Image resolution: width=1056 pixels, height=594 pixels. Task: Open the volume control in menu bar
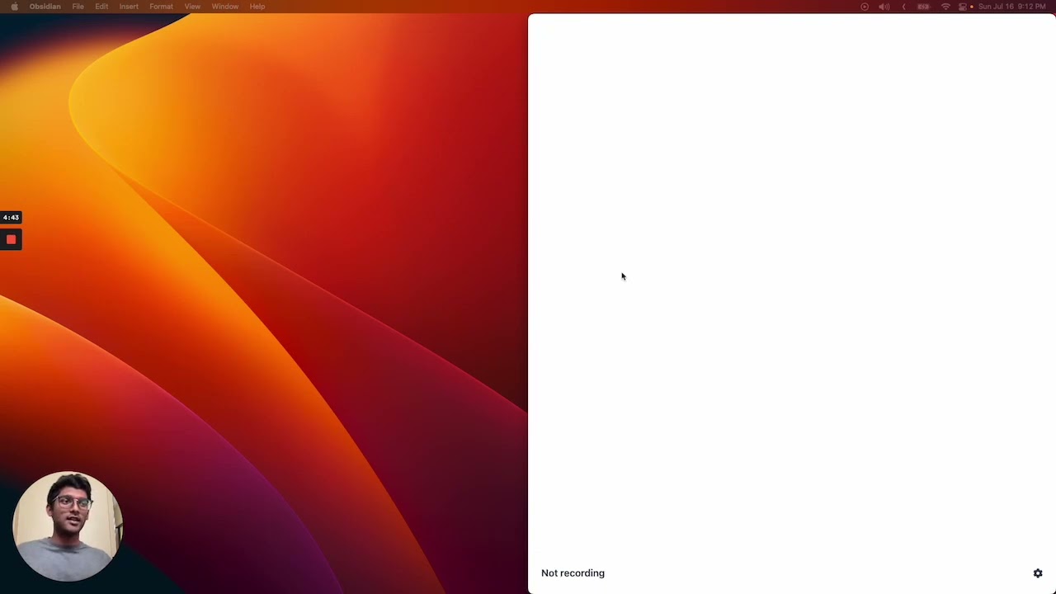pyautogui.click(x=884, y=7)
